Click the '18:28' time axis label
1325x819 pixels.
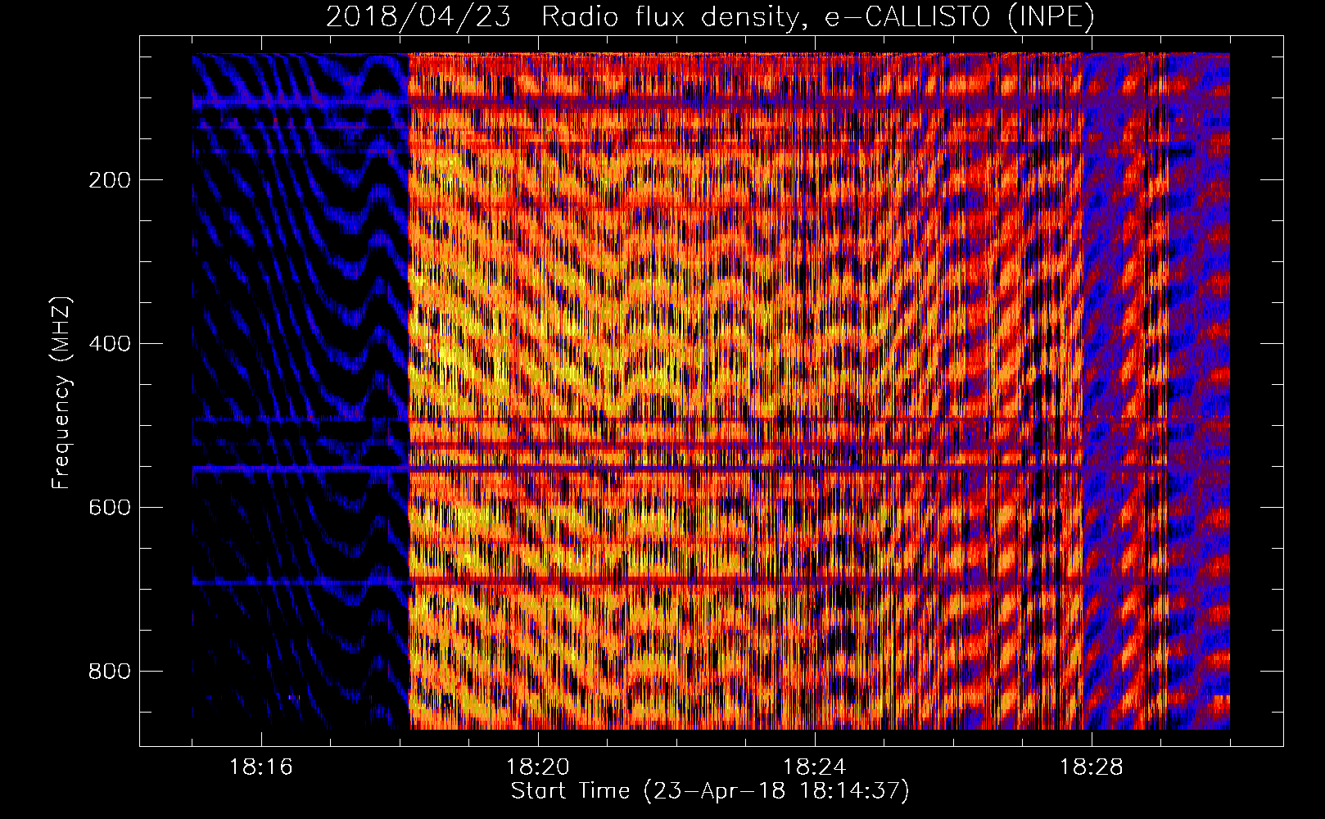coord(1092,767)
